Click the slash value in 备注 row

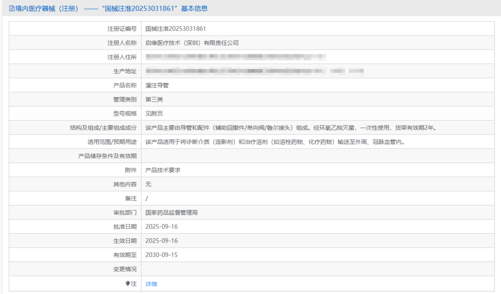coord(147,198)
